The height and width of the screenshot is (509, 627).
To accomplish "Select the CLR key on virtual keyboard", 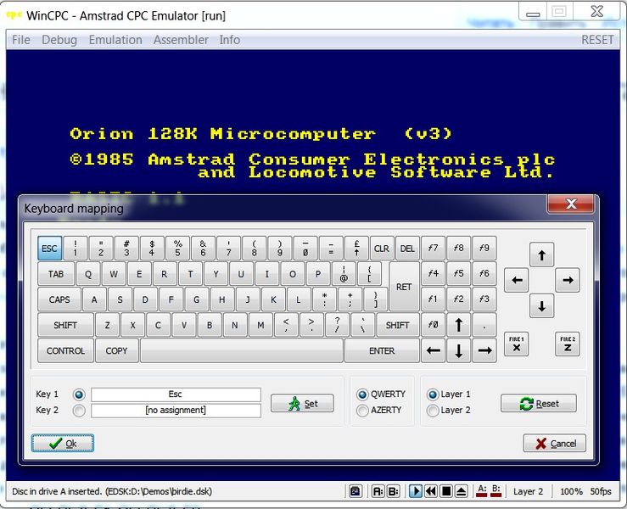I will pyautogui.click(x=382, y=249).
